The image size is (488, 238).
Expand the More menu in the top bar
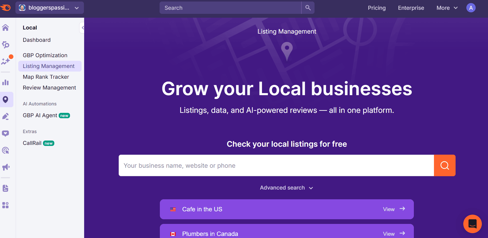pos(447,8)
